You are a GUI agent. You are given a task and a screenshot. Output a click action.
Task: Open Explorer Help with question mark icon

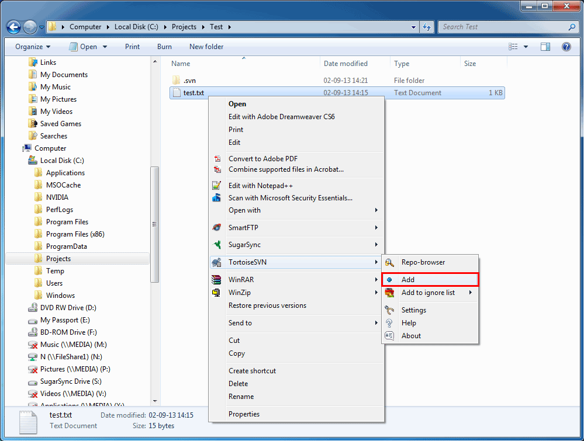566,47
